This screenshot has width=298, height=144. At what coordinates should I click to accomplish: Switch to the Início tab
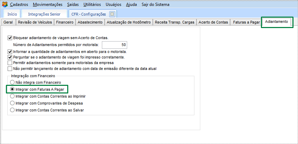coord(12,14)
